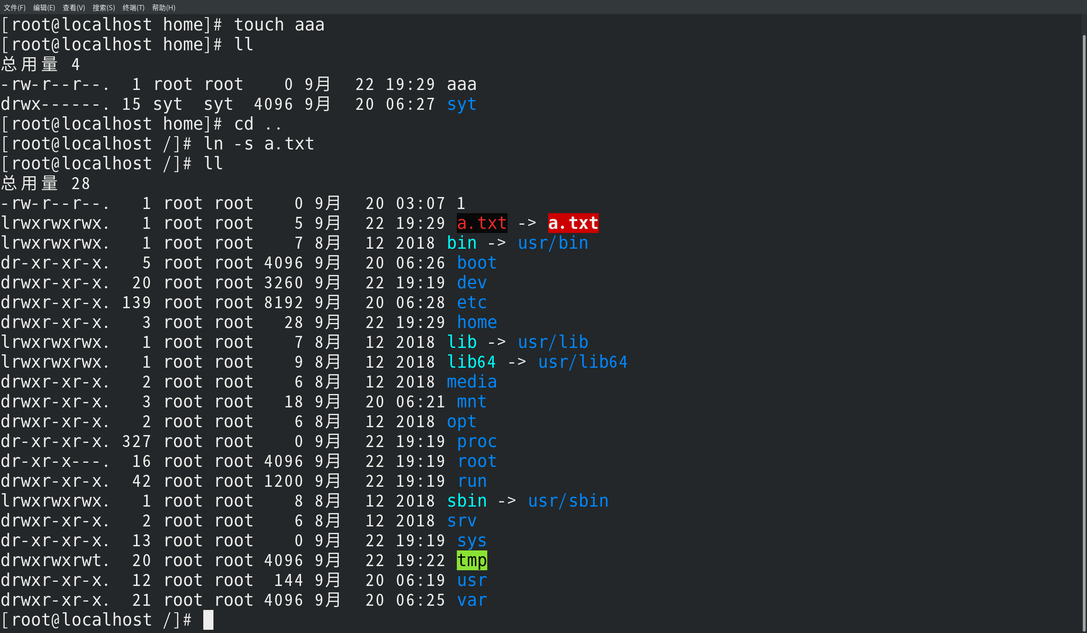Click the blue var directory name

(472, 600)
